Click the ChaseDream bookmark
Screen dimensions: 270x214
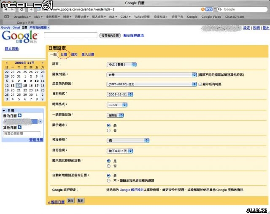tap(235, 17)
